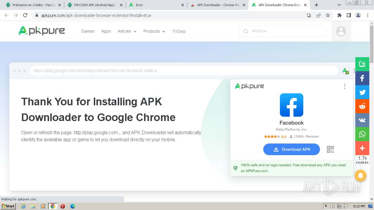Image resolution: width=374 pixels, height=210 pixels.
Task: Expand the Articles dropdown menu
Action: tap(127, 31)
